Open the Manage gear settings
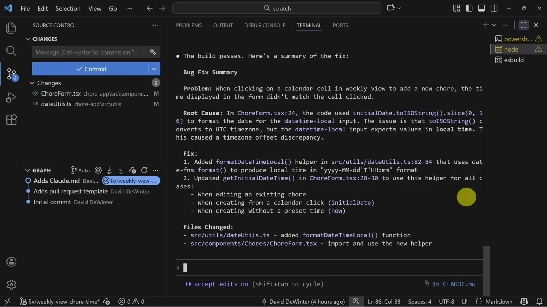The height and width of the screenshot is (307, 547). 11,284
